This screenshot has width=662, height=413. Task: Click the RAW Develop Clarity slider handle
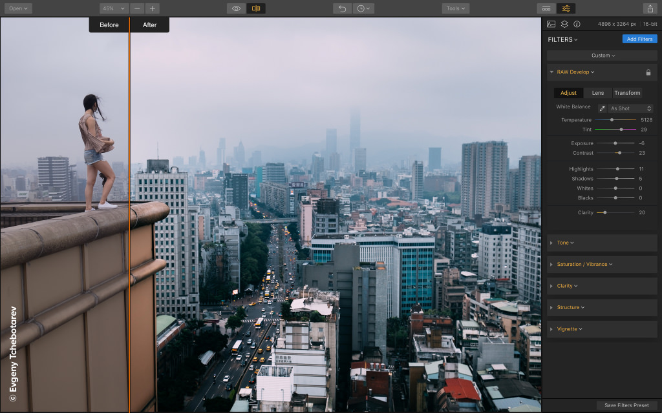pyautogui.click(x=605, y=213)
